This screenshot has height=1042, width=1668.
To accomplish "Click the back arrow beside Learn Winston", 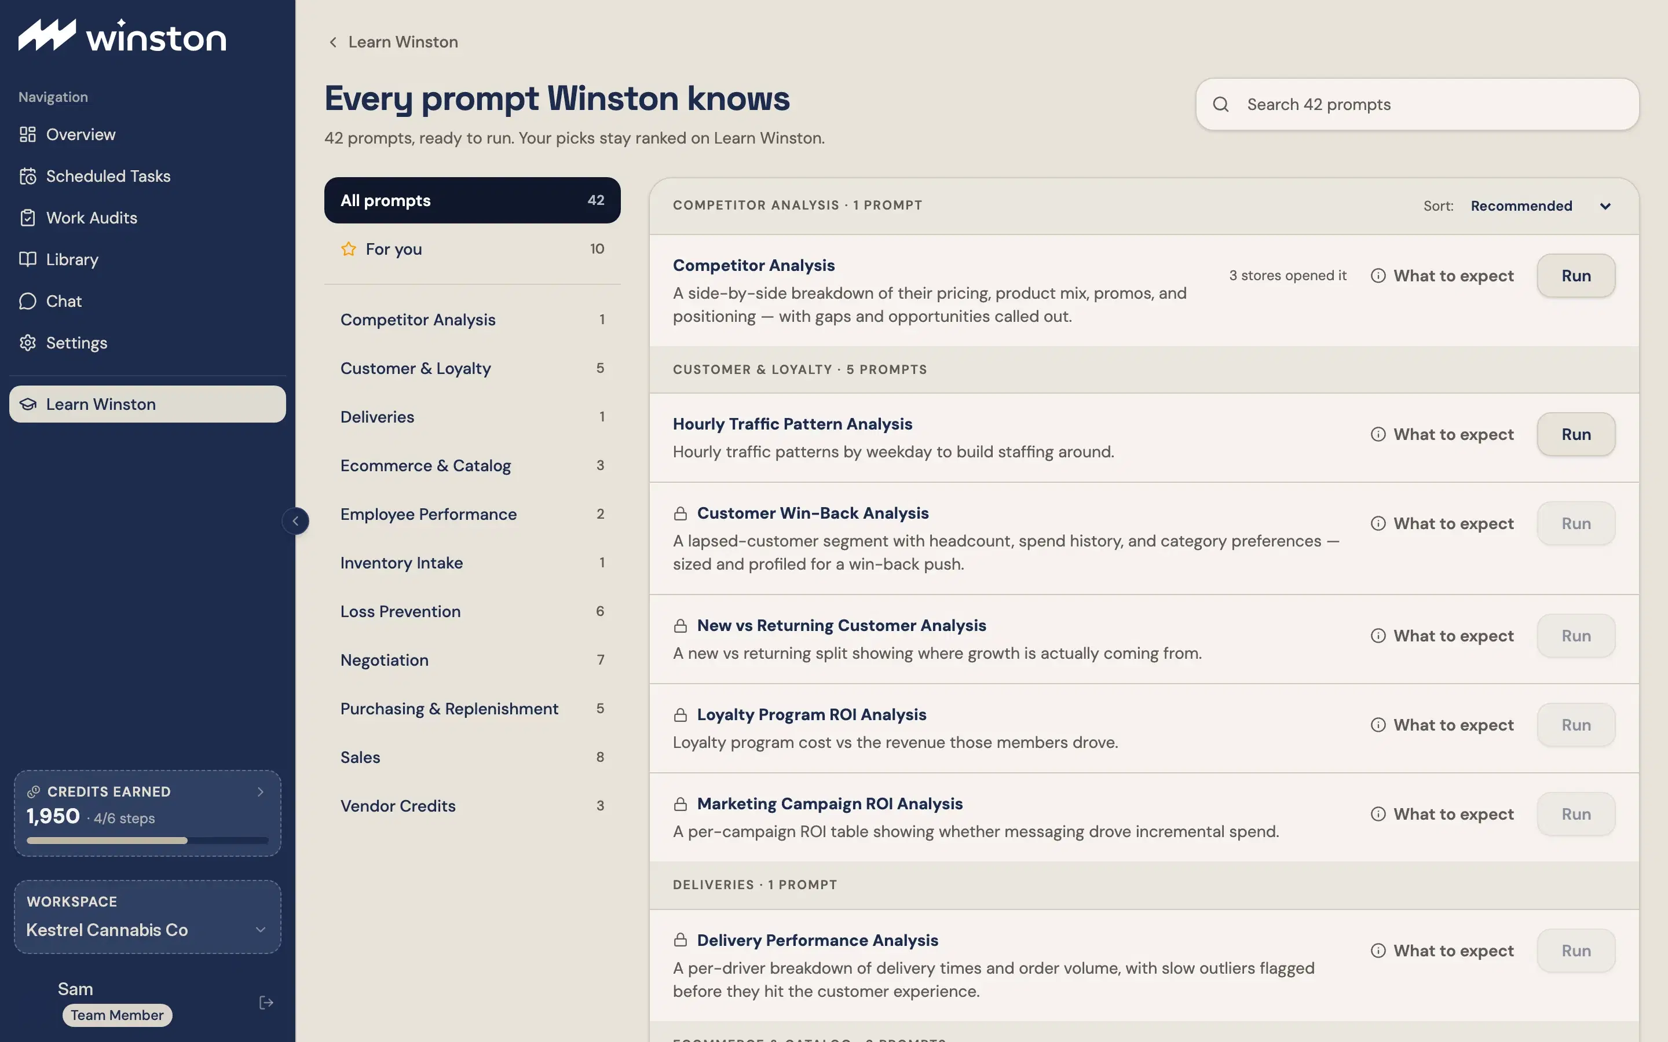I will click(333, 42).
